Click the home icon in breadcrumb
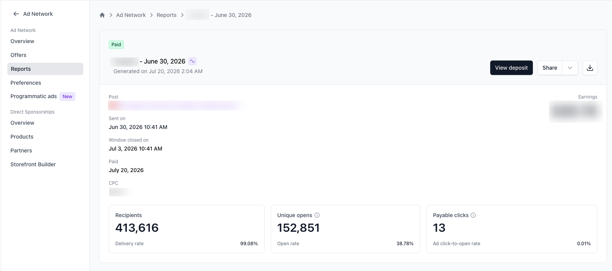 (x=102, y=15)
